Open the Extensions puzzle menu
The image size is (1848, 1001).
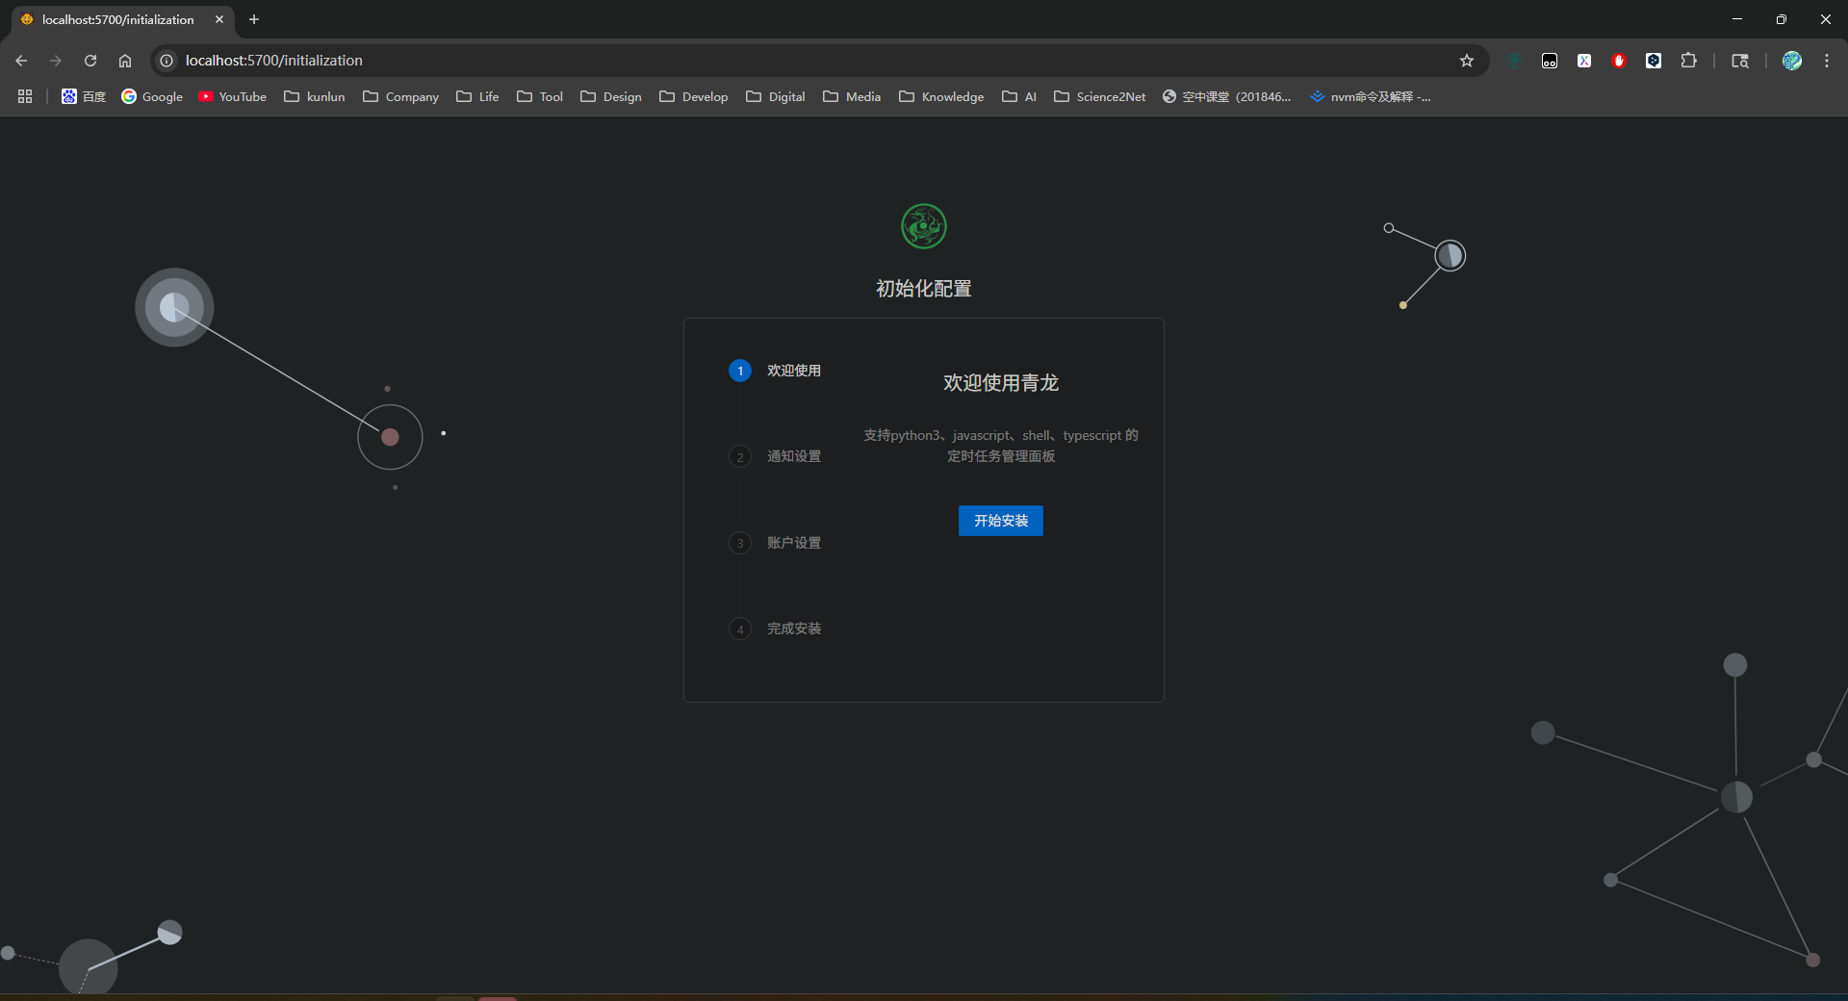pyautogui.click(x=1688, y=61)
